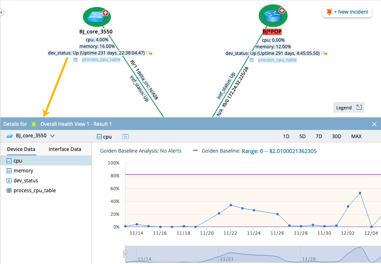
Task: Open the BJ_core_3550 device selector dropdown
Action: click(x=51, y=135)
